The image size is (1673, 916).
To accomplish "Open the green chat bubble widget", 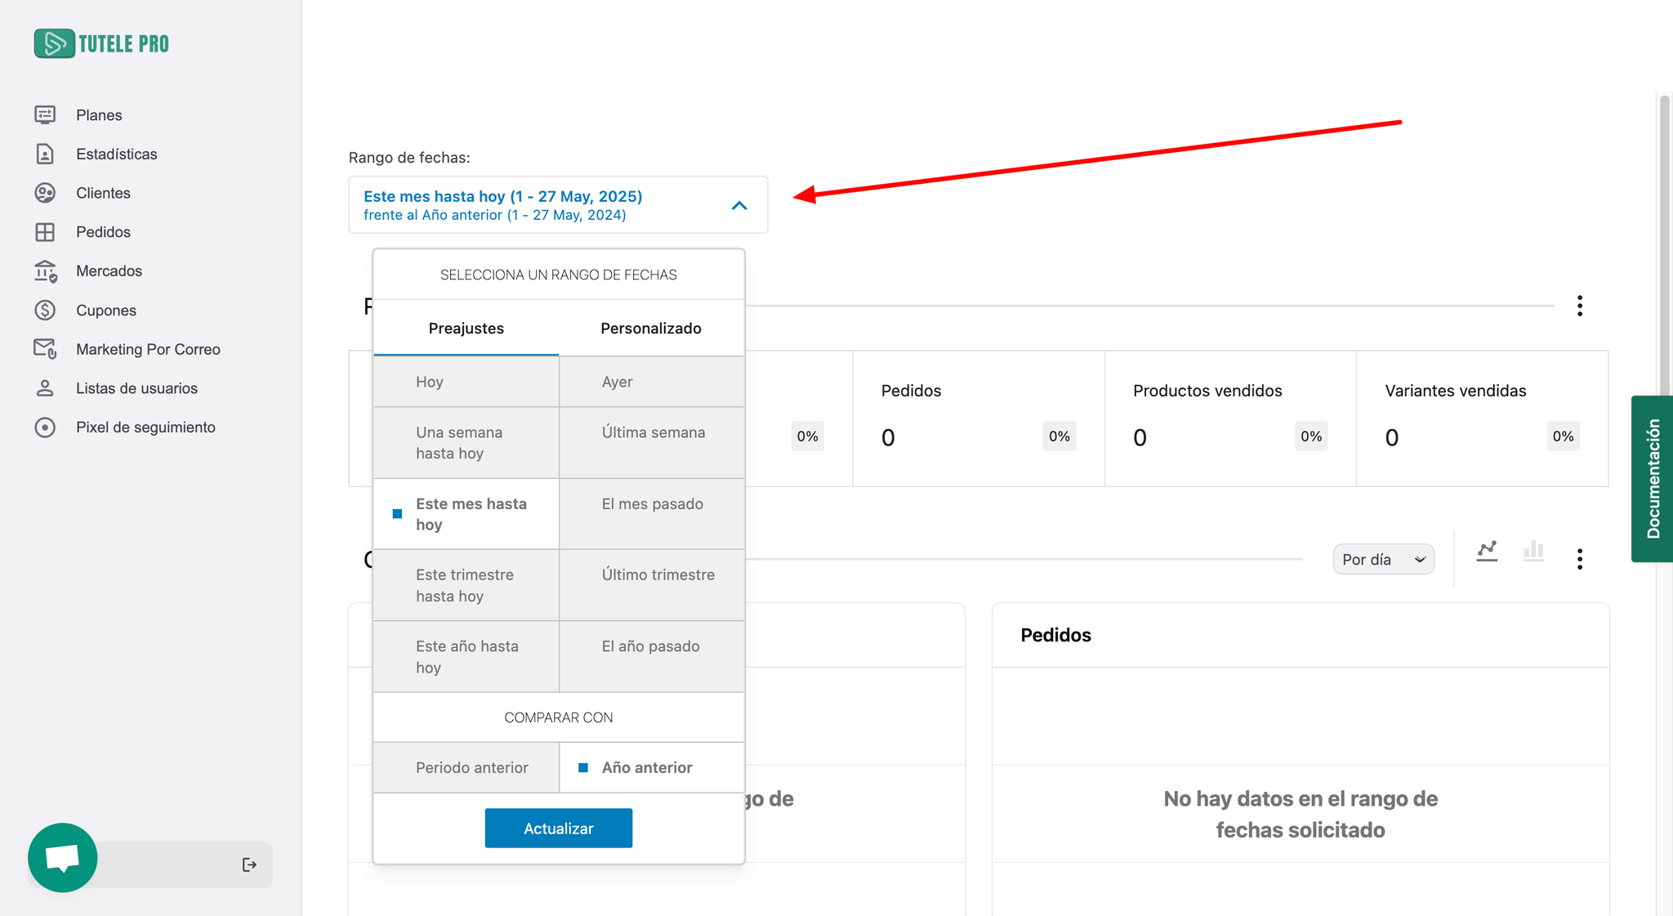I will pos(63,858).
